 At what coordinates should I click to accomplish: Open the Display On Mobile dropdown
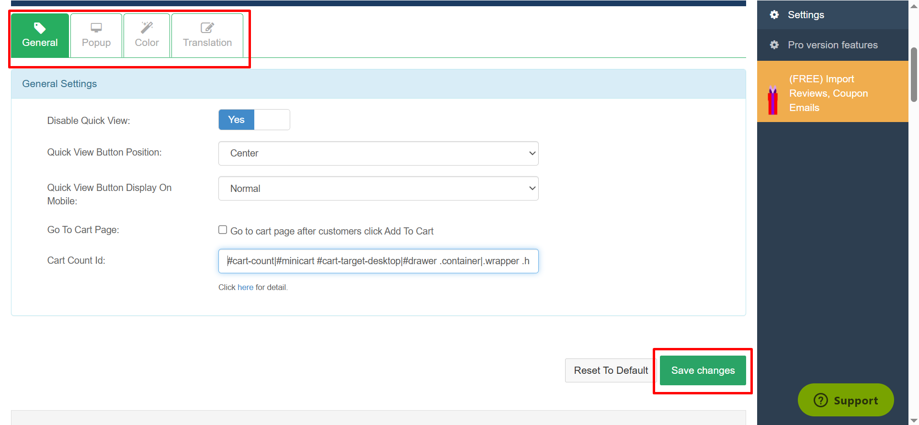tap(378, 189)
